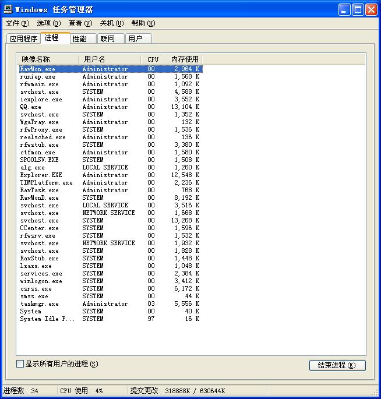Maximize the Task Manager window
The width and height of the screenshot is (381, 399).
358,10
